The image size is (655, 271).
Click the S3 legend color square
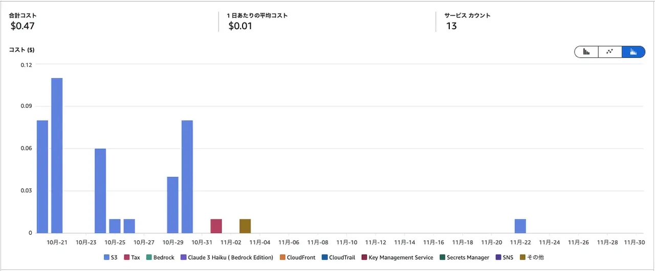(107, 258)
